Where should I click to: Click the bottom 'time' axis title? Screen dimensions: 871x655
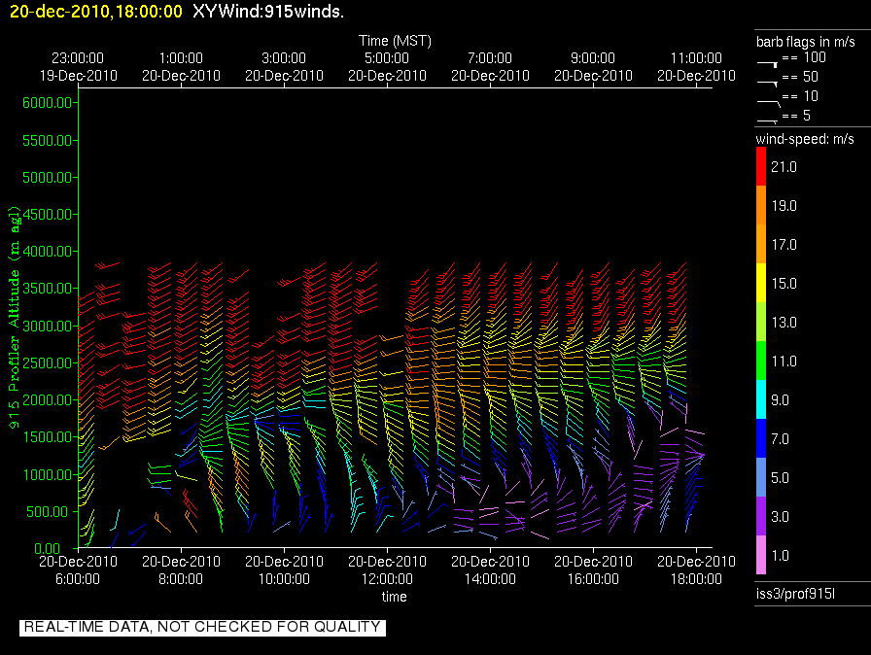point(394,597)
